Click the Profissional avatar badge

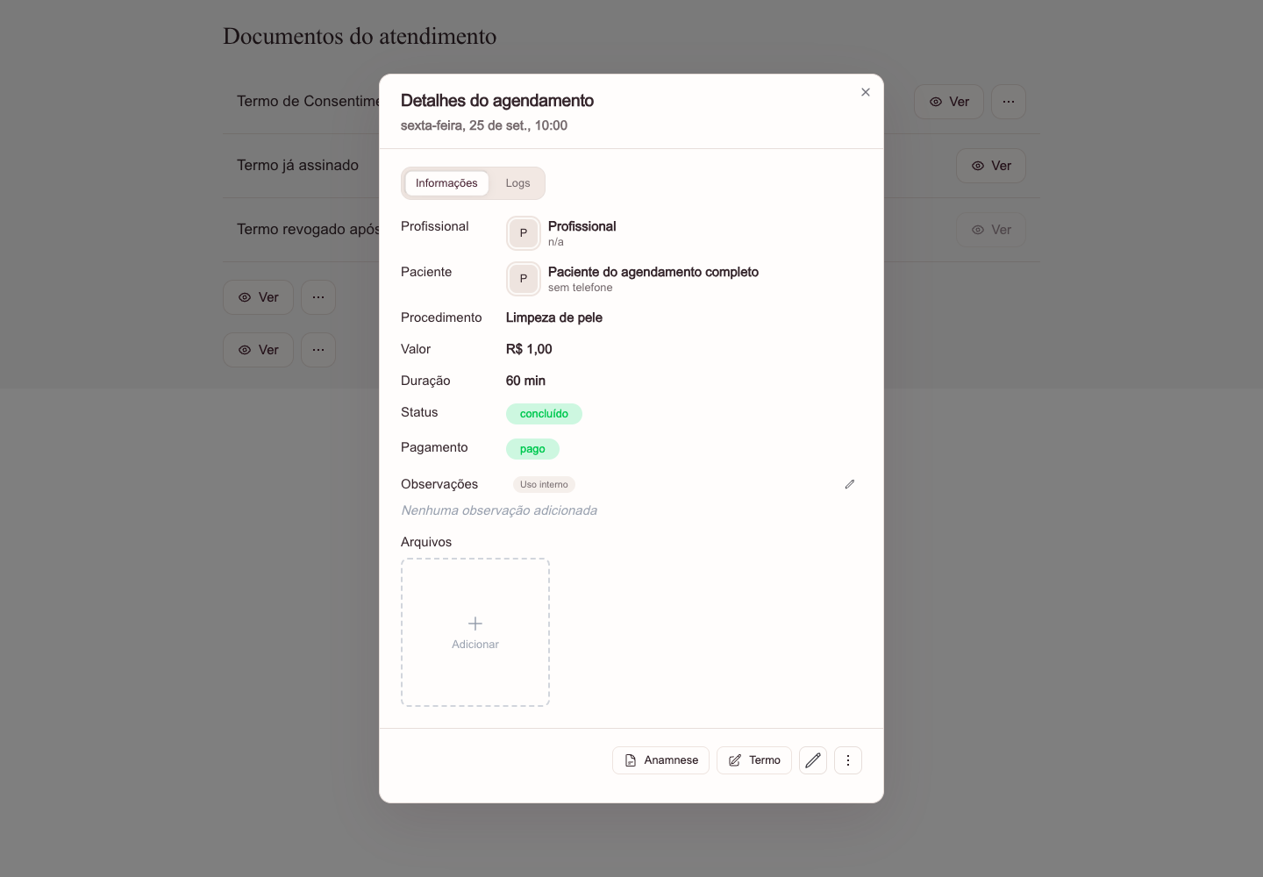[524, 233]
